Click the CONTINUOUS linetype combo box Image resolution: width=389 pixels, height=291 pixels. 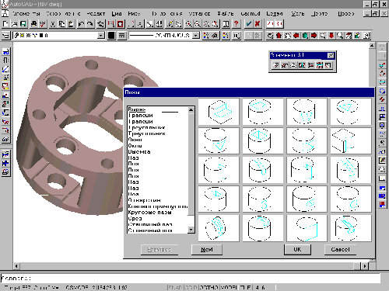coord(164,36)
